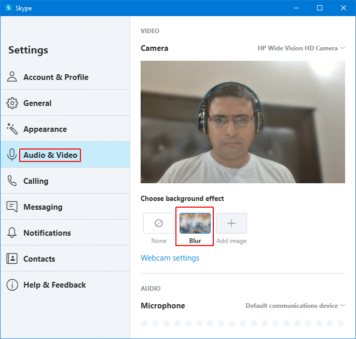Screen dimensions: 356x339
Task: Click the Help & Feedback info icon
Action: (x=12, y=284)
